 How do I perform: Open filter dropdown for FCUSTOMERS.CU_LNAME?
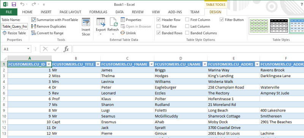[205, 65]
